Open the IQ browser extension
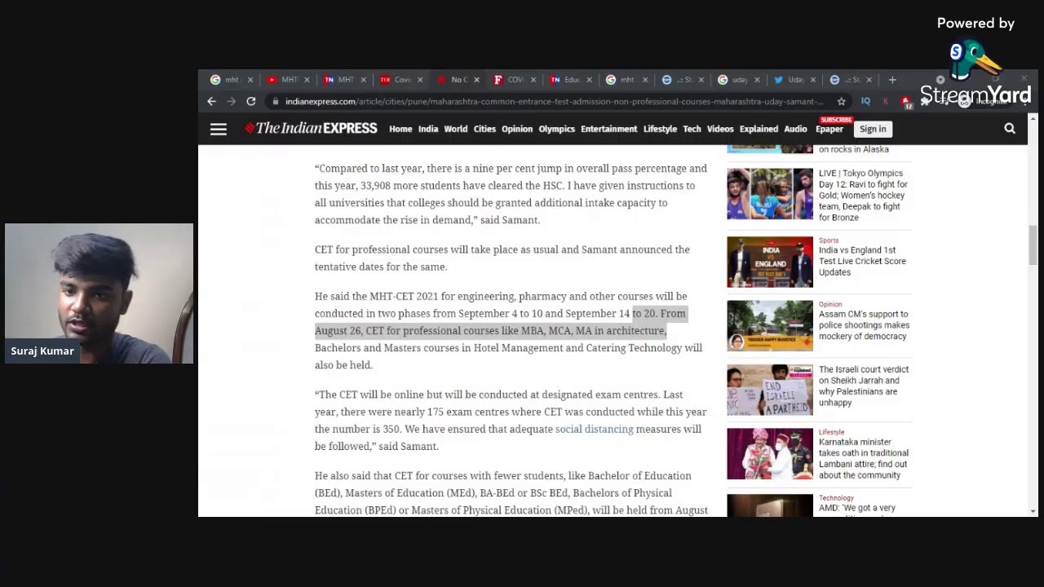This screenshot has height=587, width=1044. pos(865,101)
